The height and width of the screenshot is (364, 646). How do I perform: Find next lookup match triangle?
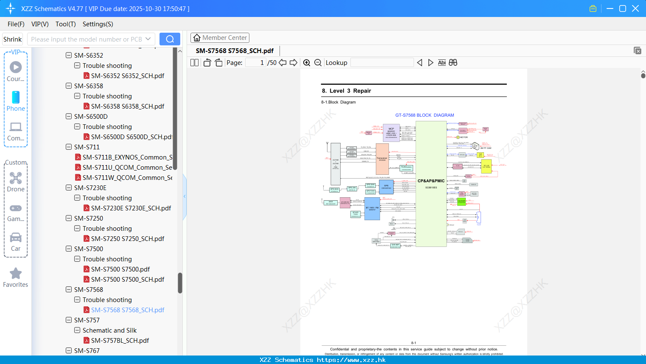[431, 63]
